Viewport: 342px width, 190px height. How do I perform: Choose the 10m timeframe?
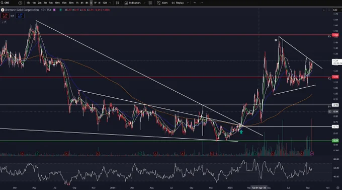[57, 3]
